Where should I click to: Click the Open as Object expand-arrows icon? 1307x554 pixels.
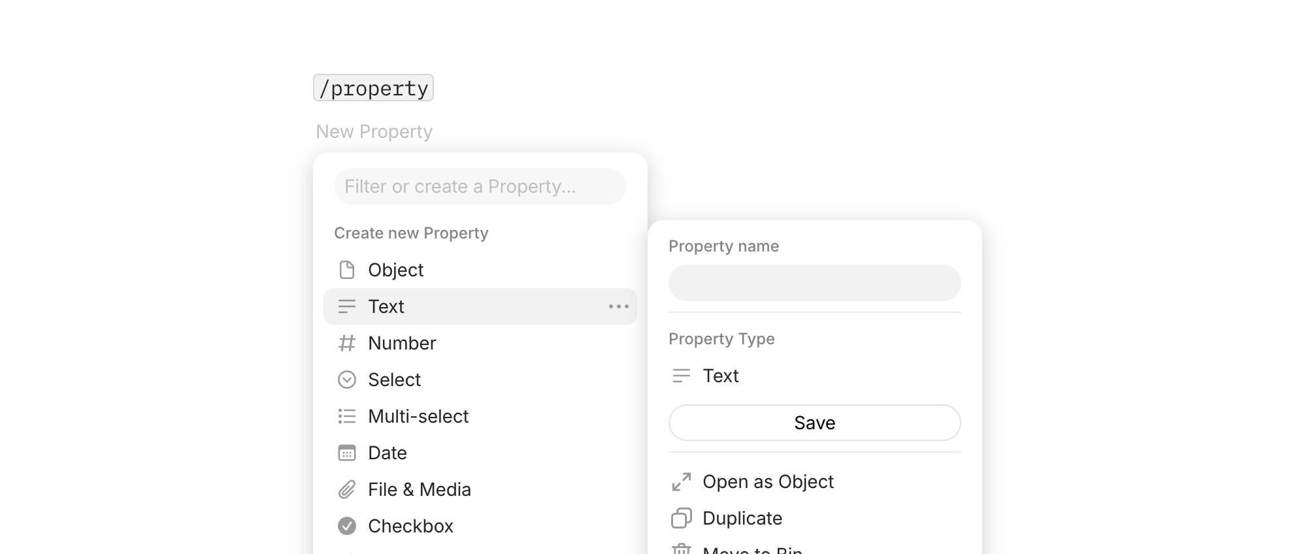682,481
